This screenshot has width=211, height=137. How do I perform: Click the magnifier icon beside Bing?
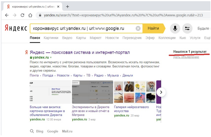(32, 131)
